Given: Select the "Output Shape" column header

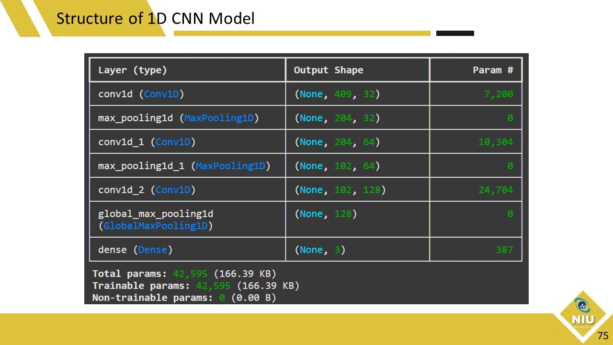Looking at the screenshot, I should (328, 70).
